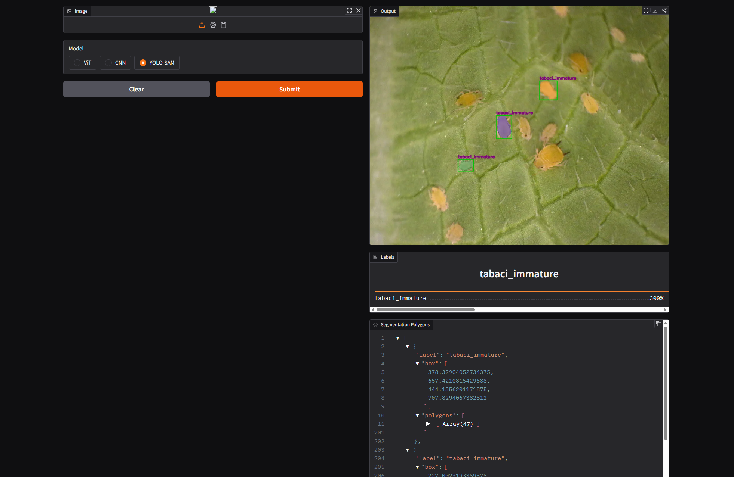734x477 pixels.
Task: Collapse the first "box" array
Action: pos(417,364)
